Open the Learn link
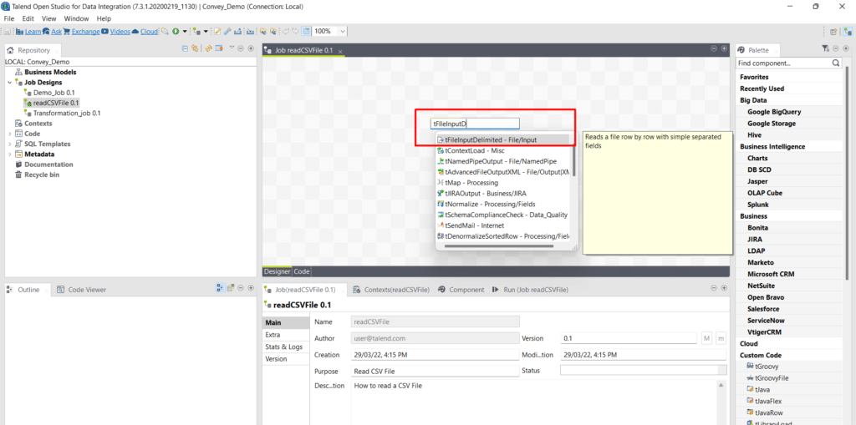 33,32
